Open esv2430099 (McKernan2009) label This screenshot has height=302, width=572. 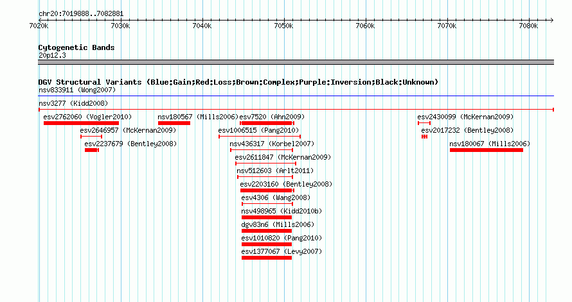[465, 117]
